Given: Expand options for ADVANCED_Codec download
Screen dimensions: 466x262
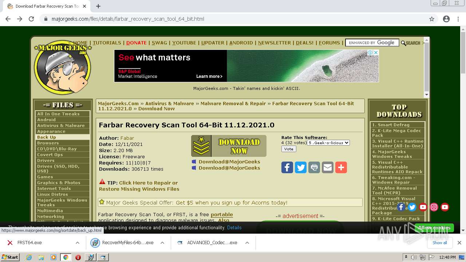Looking at the screenshot, I should (x=247, y=243).
